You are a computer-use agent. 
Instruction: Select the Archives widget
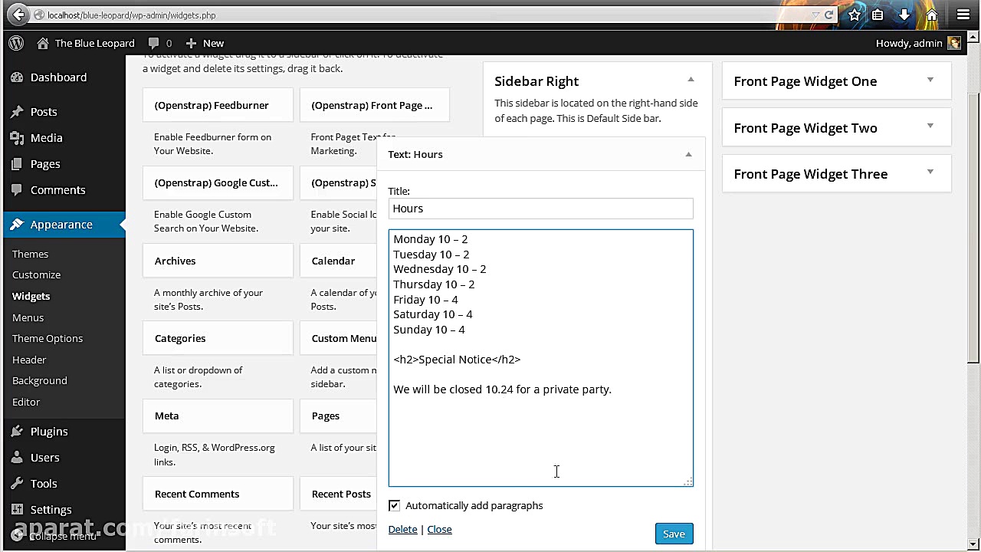218,261
